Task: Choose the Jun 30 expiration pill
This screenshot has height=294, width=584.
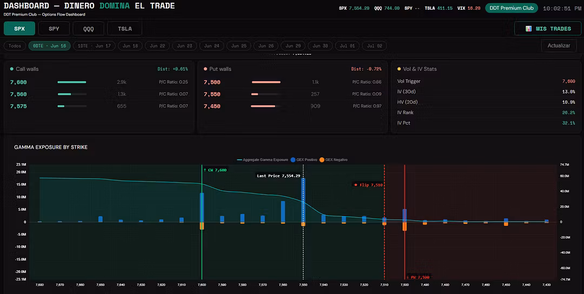Action: [x=320, y=46]
